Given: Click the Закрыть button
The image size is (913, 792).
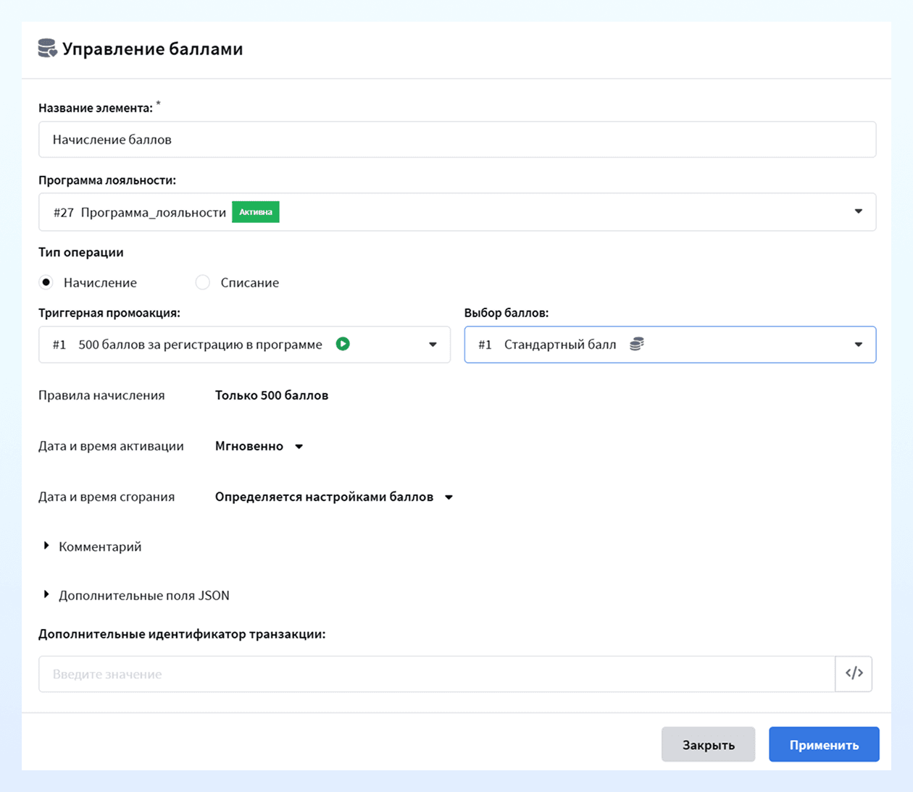Looking at the screenshot, I should click(x=708, y=744).
